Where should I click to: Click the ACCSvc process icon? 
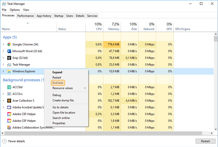pyautogui.click(x=9, y=94)
